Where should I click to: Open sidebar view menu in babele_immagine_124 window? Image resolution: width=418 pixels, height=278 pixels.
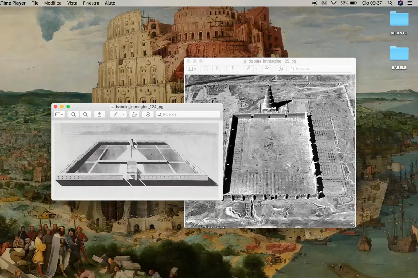click(x=60, y=114)
